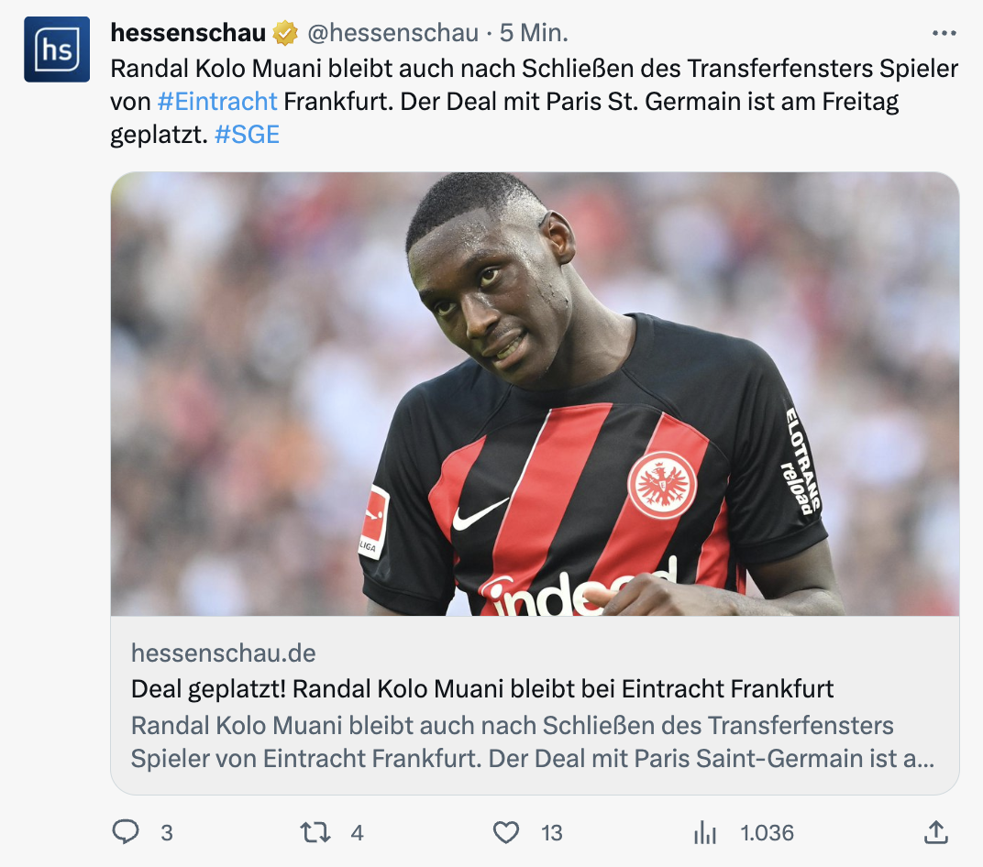Click the 13 likes count
The image size is (983, 867).
[552, 833]
